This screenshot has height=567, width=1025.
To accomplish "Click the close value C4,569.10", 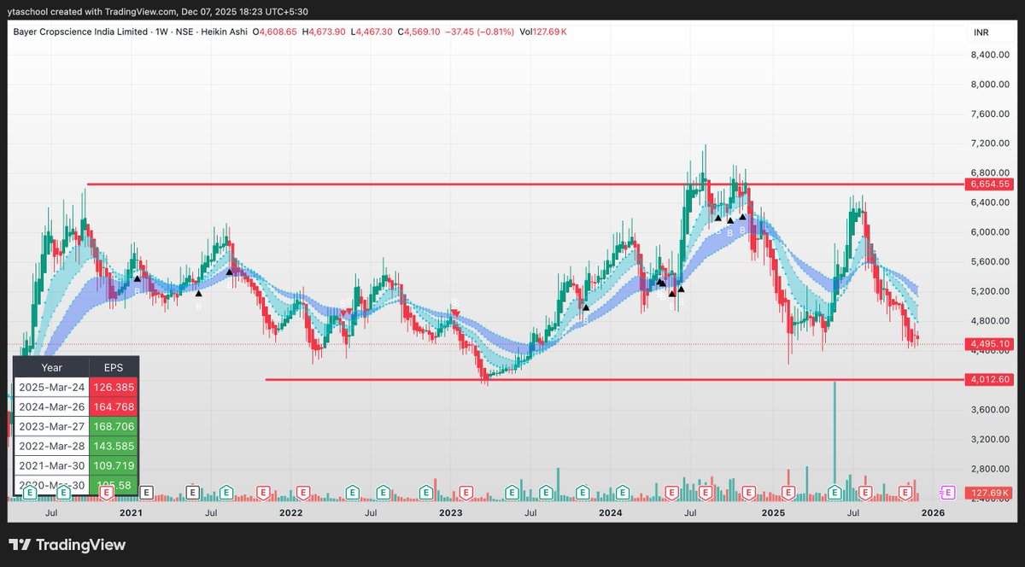I will 419,32.
